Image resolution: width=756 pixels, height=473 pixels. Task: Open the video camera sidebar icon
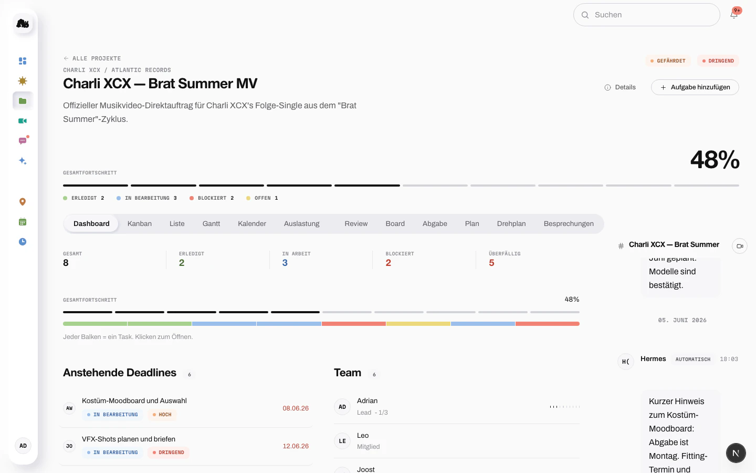pos(23,121)
